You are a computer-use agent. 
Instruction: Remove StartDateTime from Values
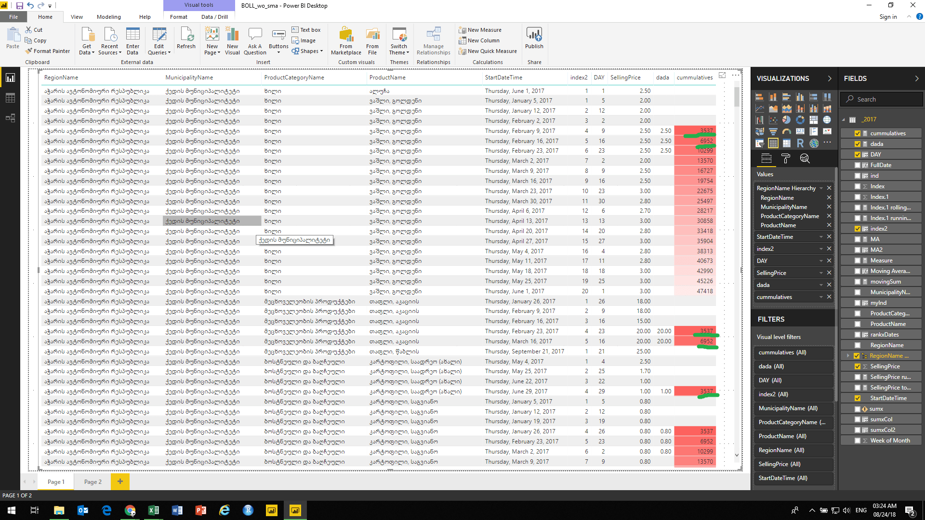(x=829, y=237)
